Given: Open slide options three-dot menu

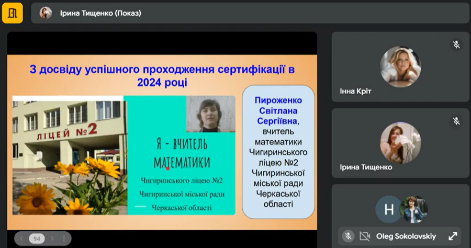Looking at the screenshot, I should (64, 239).
